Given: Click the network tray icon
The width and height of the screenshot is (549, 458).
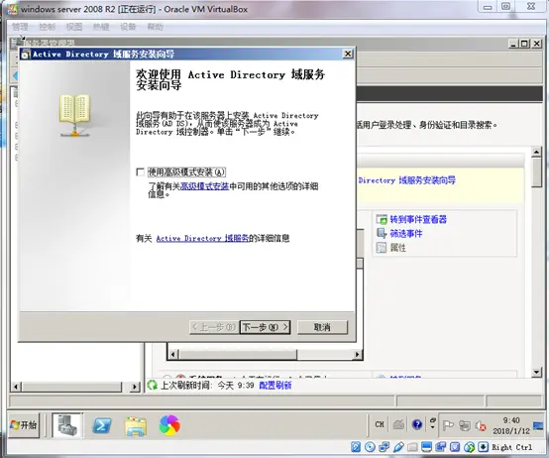Looking at the screenshot, I should [x=465, y=425].
